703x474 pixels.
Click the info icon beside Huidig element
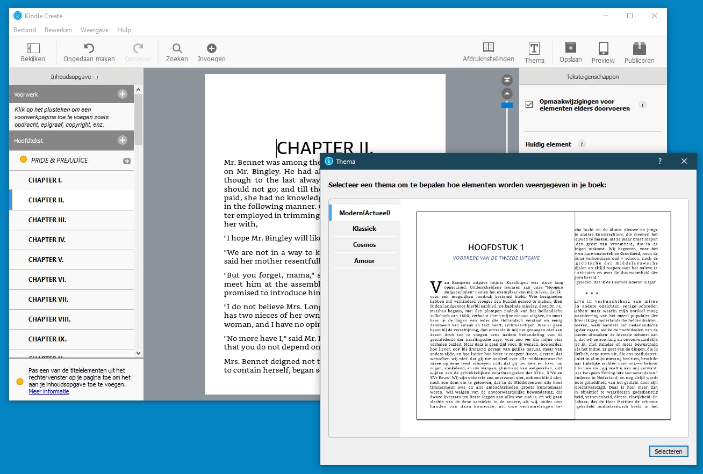point(582,144)
